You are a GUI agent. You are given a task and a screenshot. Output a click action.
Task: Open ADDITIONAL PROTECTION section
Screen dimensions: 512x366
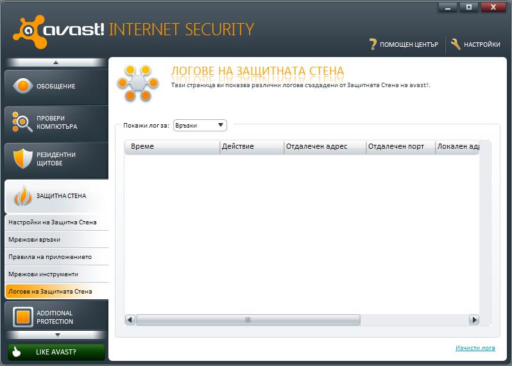click(x=56, y=317)
